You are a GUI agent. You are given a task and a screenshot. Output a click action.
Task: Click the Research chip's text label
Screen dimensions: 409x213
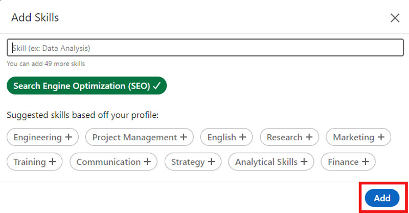(284, 137)
